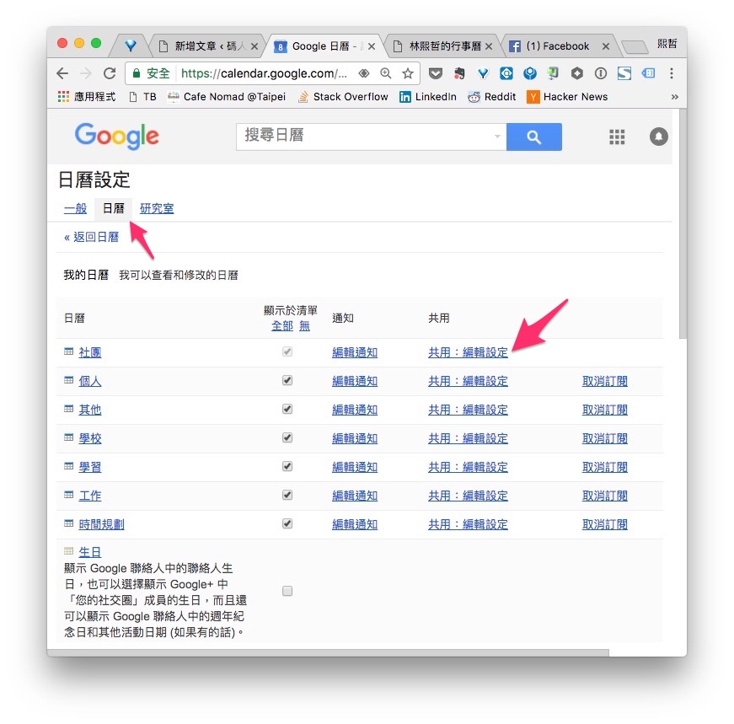Open 社團 sharing settings link
734x724 pixels.
[x=468, y=352]
